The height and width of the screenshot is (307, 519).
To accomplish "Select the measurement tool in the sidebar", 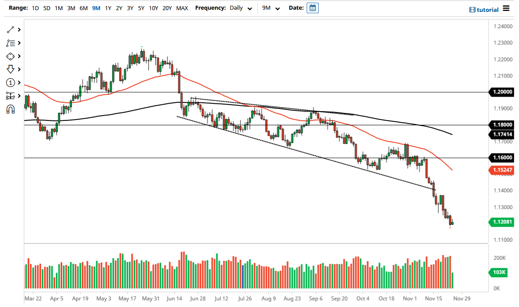I will tap(11, 96).
